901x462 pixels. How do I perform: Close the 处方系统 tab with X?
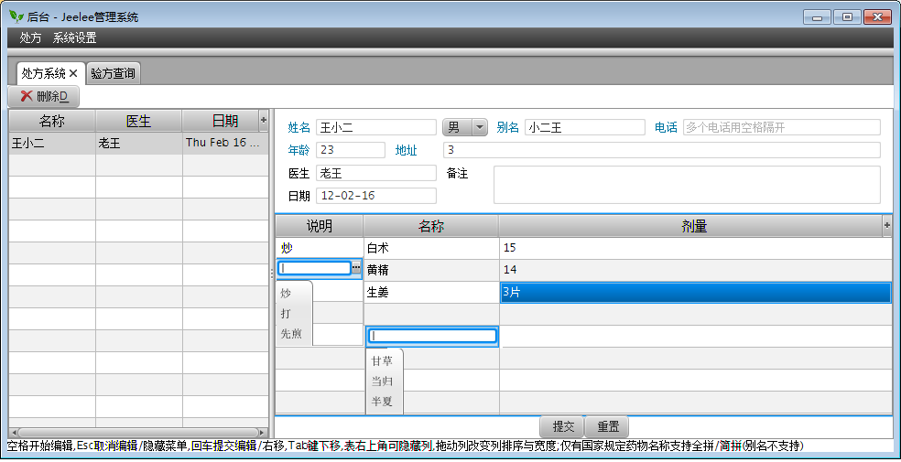click(x=73, y=73)
